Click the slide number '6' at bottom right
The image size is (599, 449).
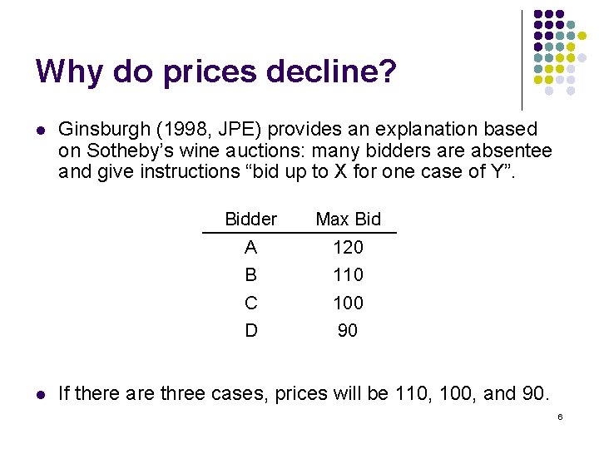(x=560, y=416)
